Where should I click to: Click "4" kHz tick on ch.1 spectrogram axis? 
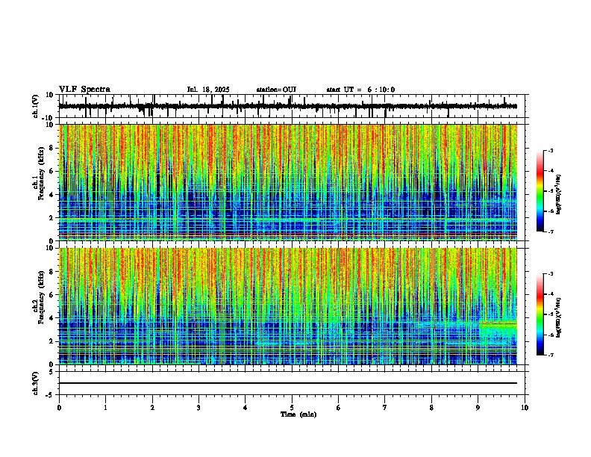(52, 195)
